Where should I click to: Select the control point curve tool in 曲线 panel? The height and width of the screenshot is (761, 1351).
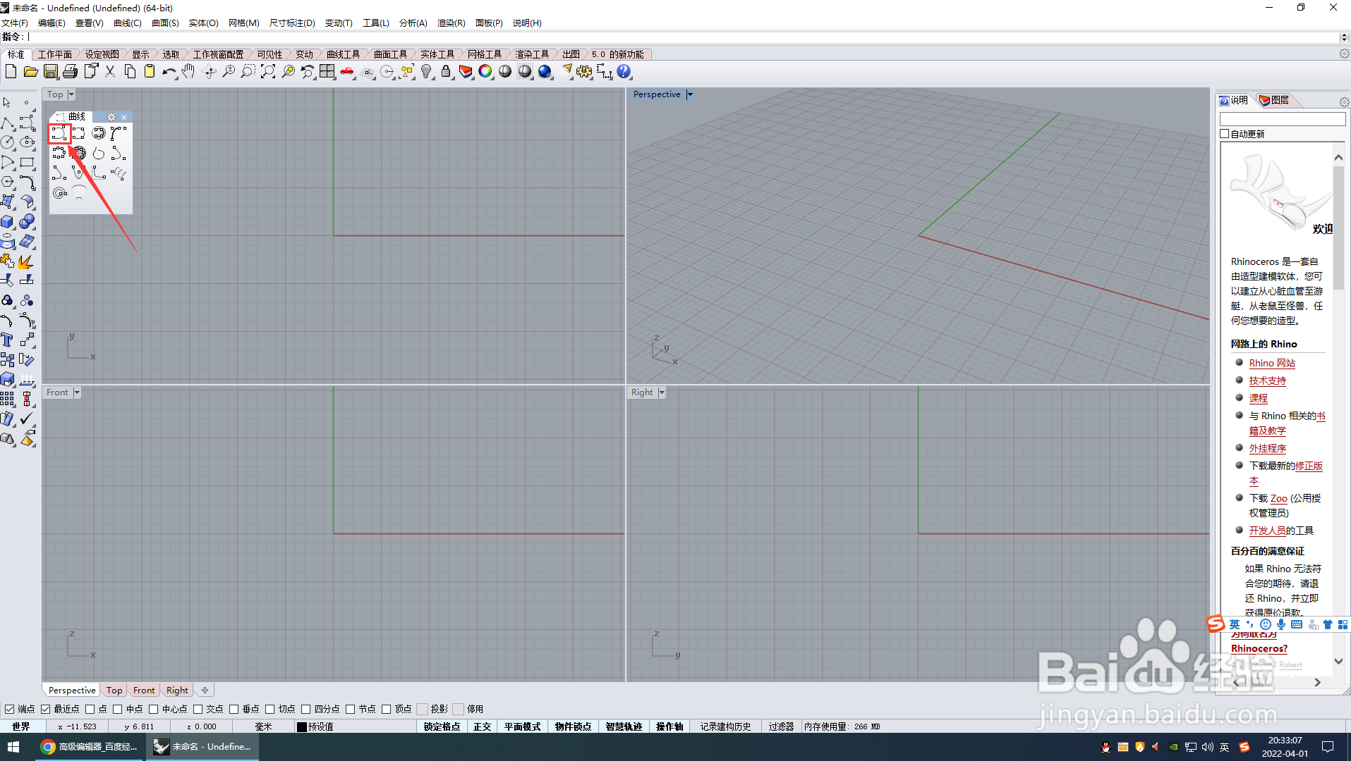click(x=59, y=133)
